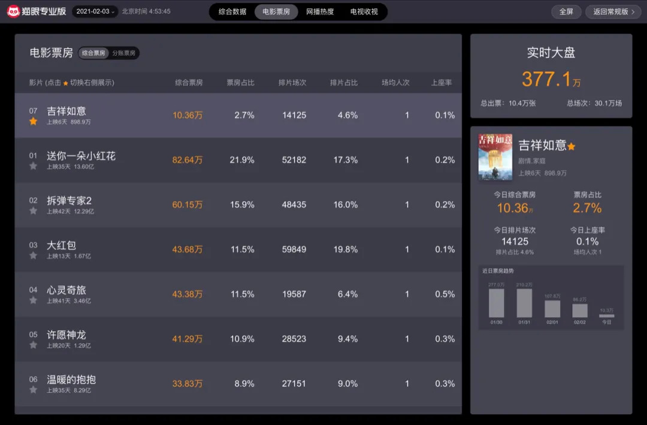Click 上座率 column header
This screenshot has width=647, height=425.
point(442,83)
